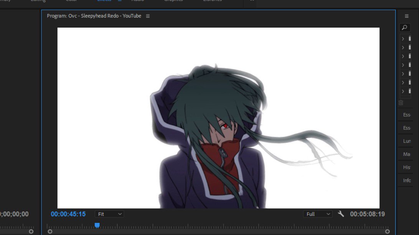
Task: Open the wrench settings button in Program monitor
Action: tap(341, 214)
